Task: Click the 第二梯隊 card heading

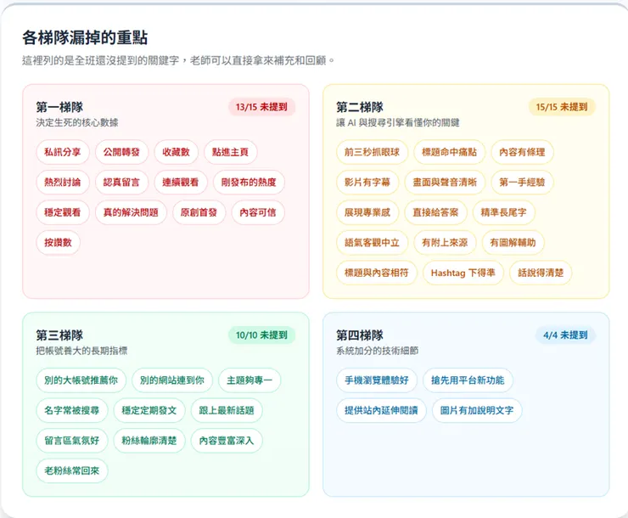Action: (360, 107)
